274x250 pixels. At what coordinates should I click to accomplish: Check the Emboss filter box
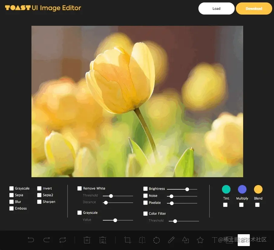11,208
